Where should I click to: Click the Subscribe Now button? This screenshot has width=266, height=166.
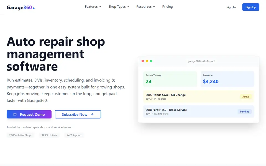[x=78, y=114]
